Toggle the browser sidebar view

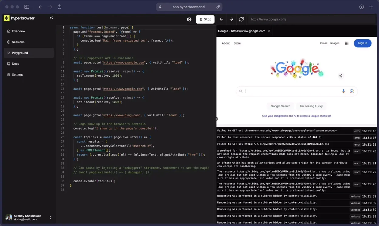tap(27, 7)
